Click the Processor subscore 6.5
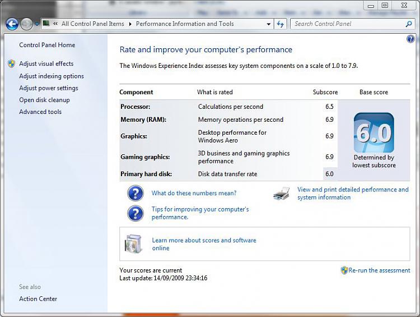 tap(329, 107)
